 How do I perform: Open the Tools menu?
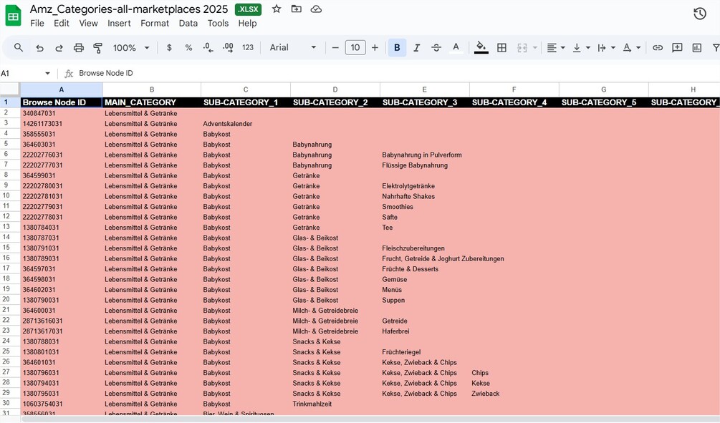[218, 23]
